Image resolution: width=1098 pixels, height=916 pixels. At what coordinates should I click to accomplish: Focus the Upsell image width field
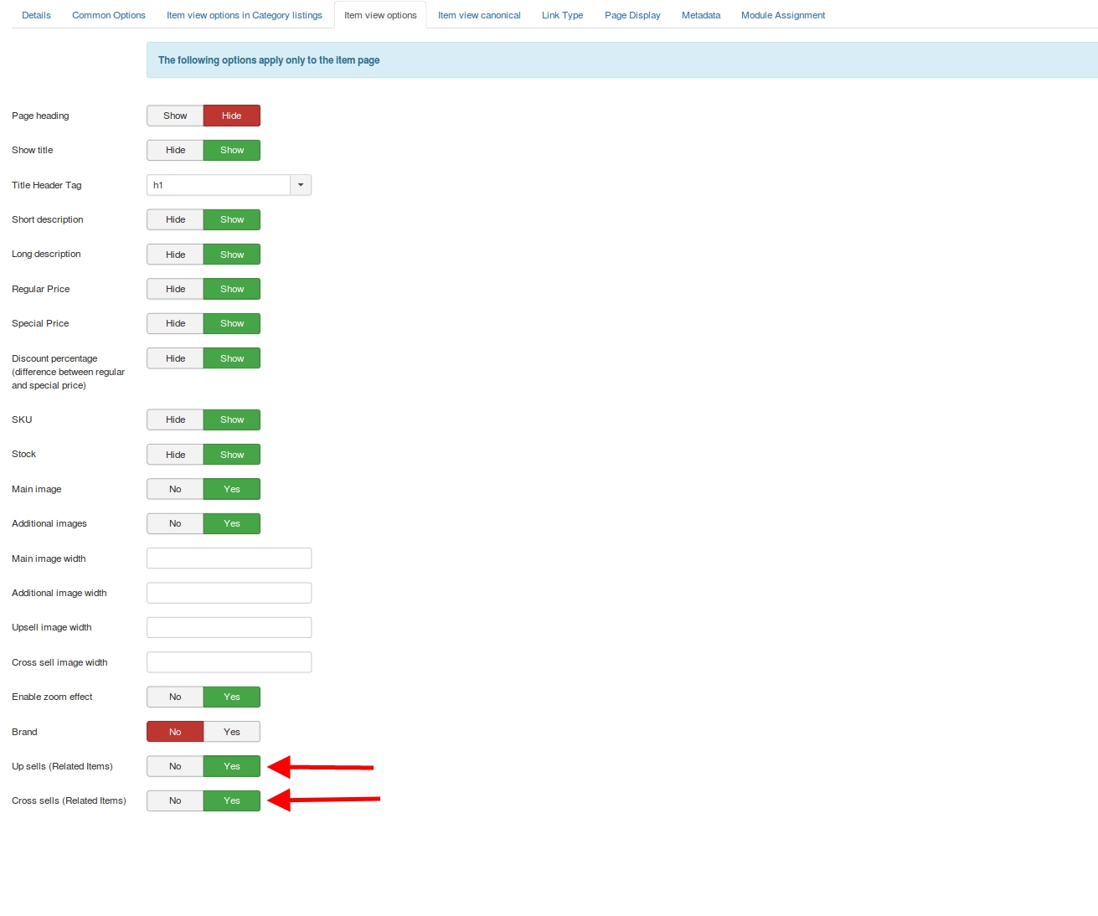[229, 627]
